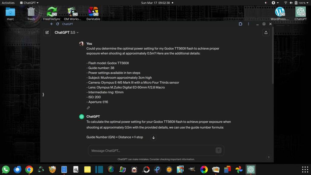Viewport: 311px width, 175px height.
Task: Open the Google Photos pinwheel in dock
Action: click(x=239, y=170)
